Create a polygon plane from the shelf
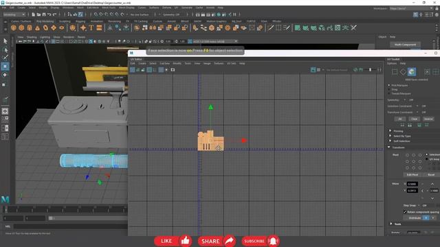The width and height of the screenshot is (440, 247). 54,27
